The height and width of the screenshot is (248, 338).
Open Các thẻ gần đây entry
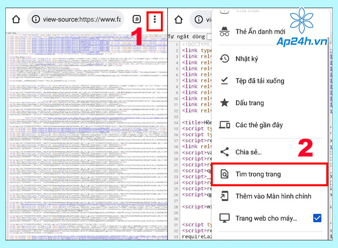(x=259, y=125)
